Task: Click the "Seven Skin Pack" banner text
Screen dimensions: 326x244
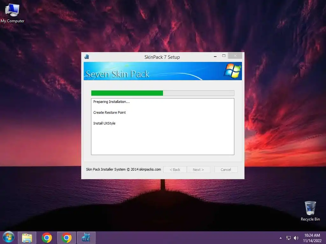Action: click(x=117, y=74)
